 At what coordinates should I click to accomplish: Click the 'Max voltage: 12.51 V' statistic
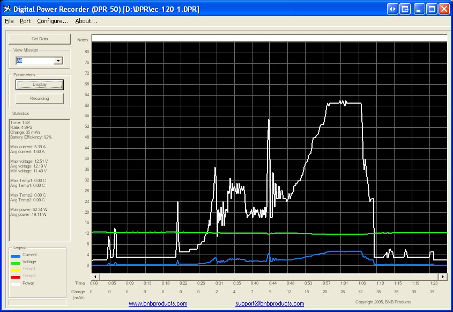click(x=29, y=161)
